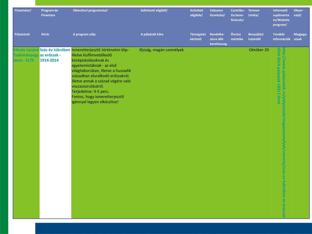
Task: Click the 'Ifjúság, magán személyek' cell
Action: (162, 50)
